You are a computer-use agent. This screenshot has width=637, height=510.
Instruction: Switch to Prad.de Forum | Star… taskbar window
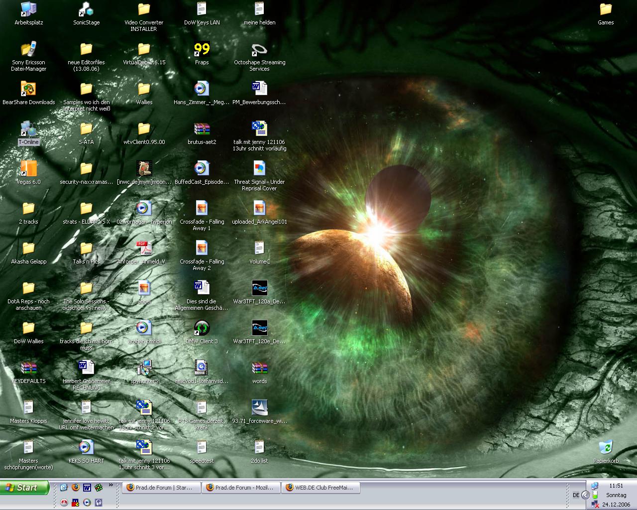(x=161, y=488)
